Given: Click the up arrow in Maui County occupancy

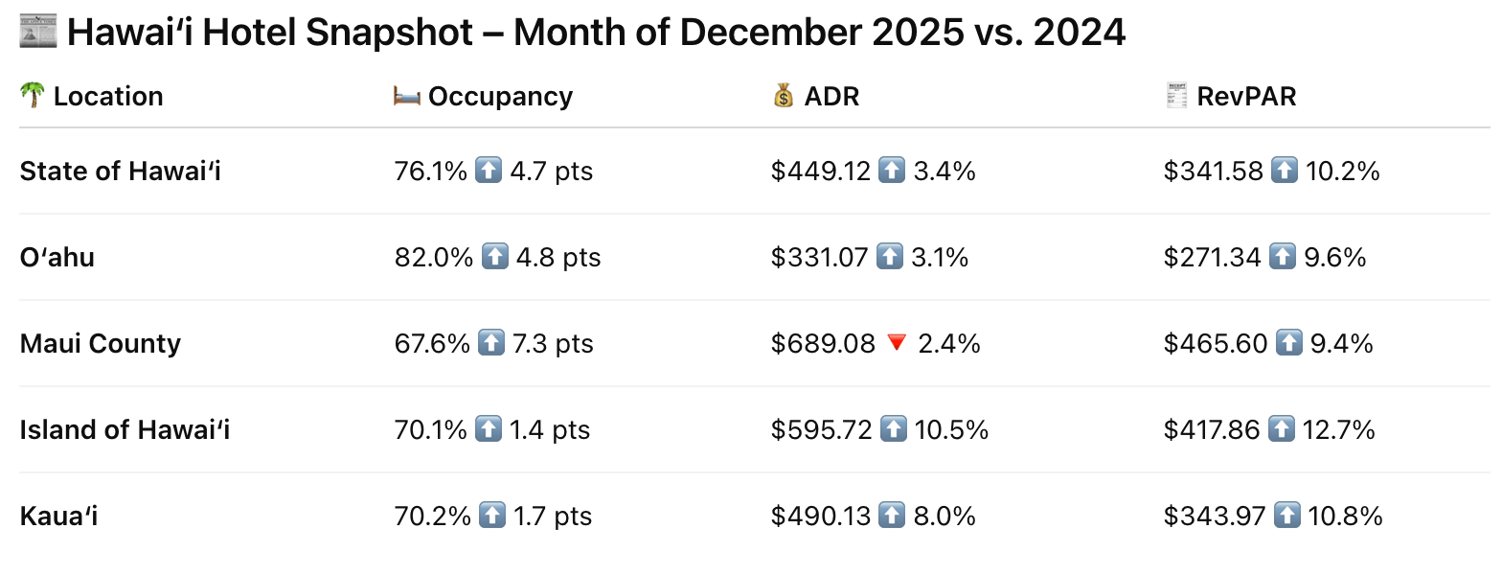Looking at the screenshot, I should coord(490,344).
